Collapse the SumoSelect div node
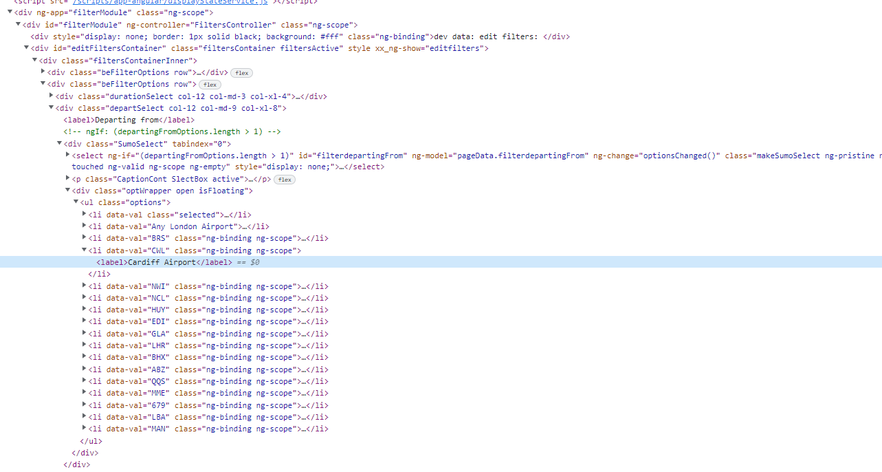This screenshot has width=882, height=472. click(x=59, y=143)
